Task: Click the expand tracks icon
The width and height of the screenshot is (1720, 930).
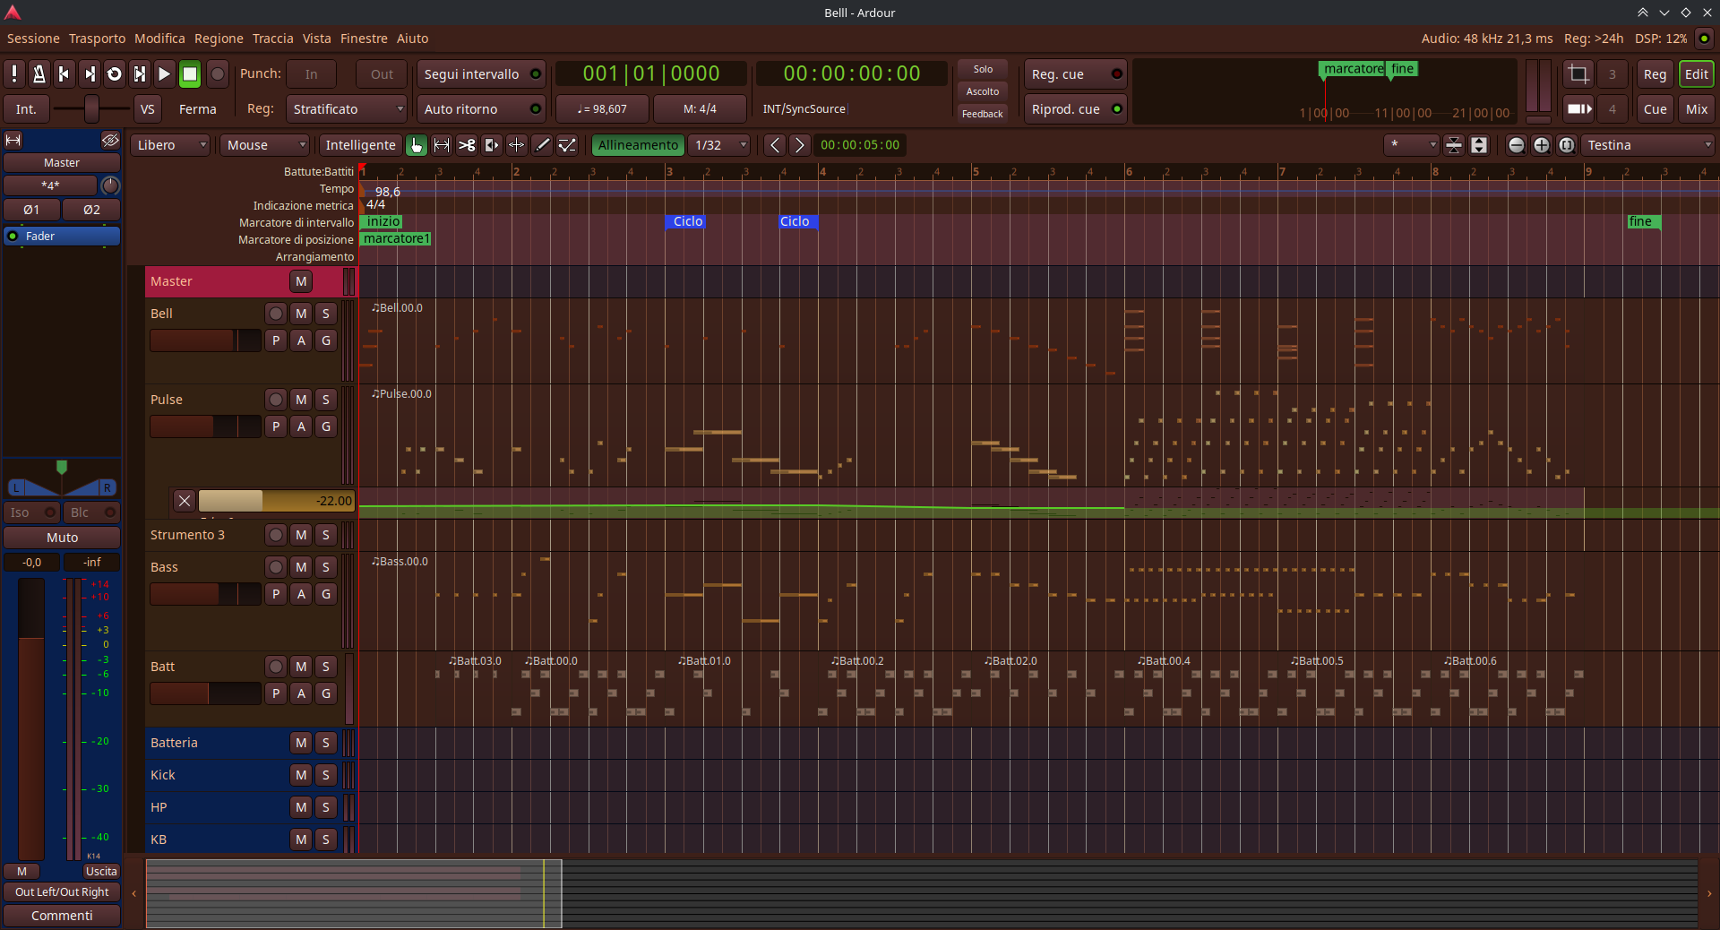Action: click(x=1479, y=145)
